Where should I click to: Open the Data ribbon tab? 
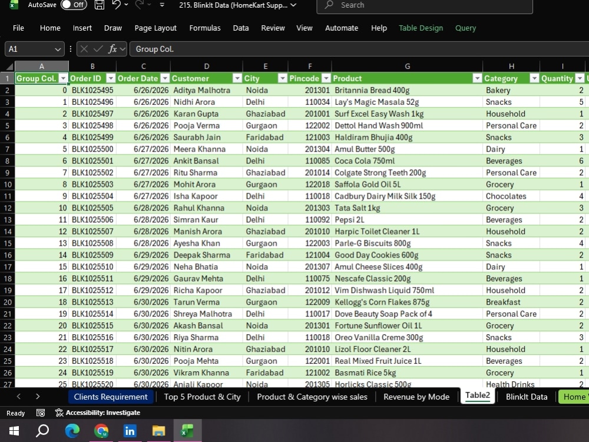coord(241,28)
